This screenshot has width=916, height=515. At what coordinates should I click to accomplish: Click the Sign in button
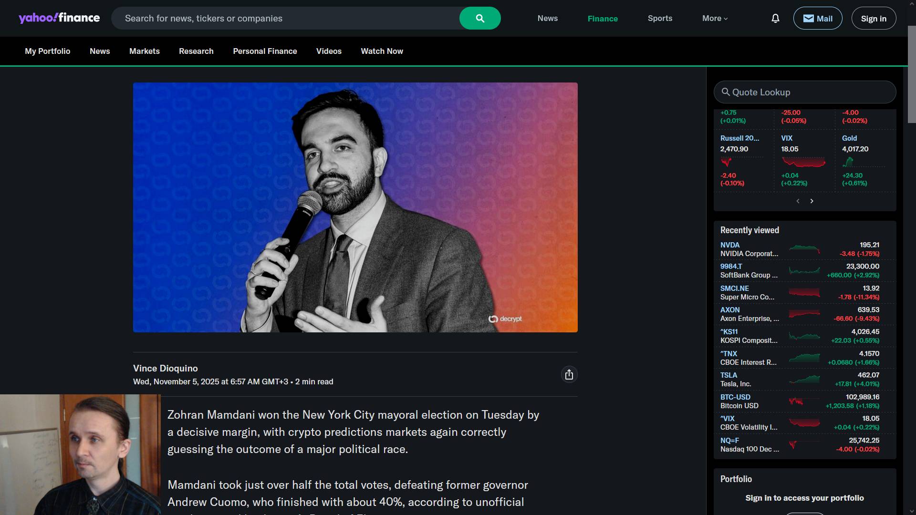pos(874,18)
